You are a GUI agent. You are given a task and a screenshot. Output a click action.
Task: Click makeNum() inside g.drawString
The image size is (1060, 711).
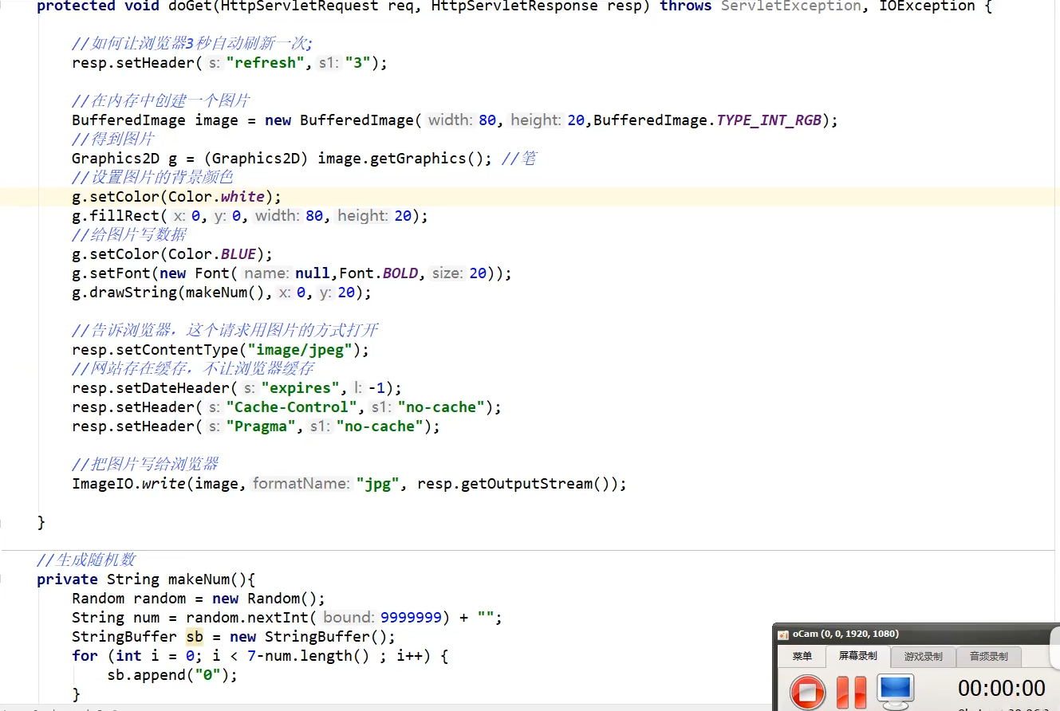tap(225, 293)
